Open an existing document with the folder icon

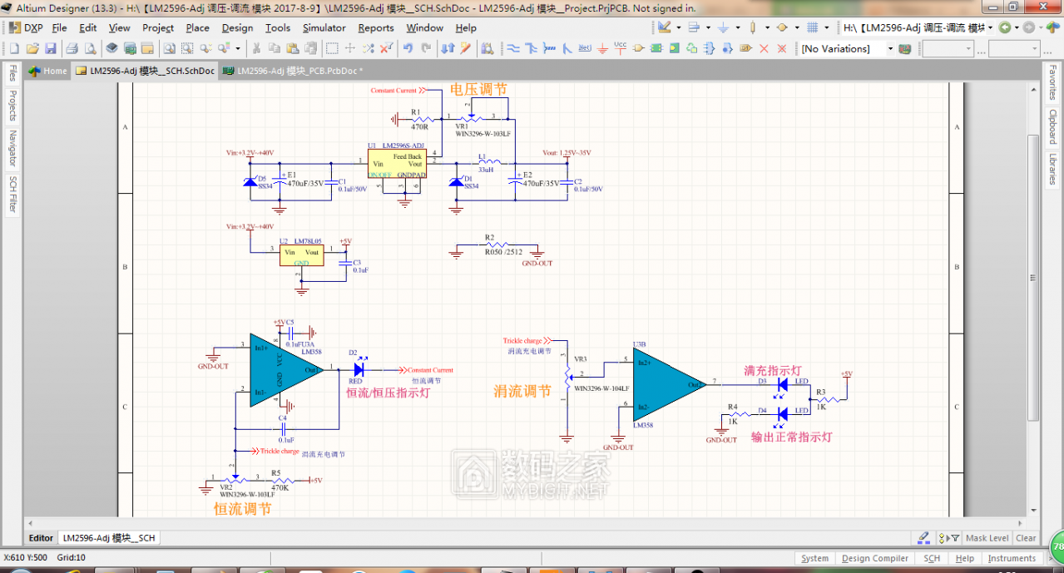[32, 49]
